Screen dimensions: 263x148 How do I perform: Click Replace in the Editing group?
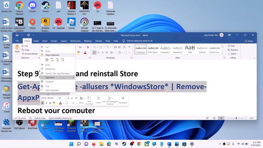coord(233,50)
